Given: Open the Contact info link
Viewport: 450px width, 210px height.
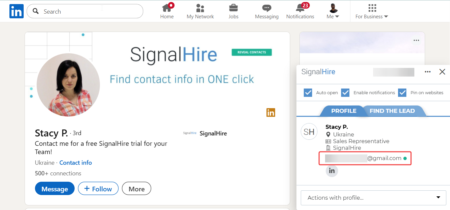Looking at the screenshot, I should 76,163.
